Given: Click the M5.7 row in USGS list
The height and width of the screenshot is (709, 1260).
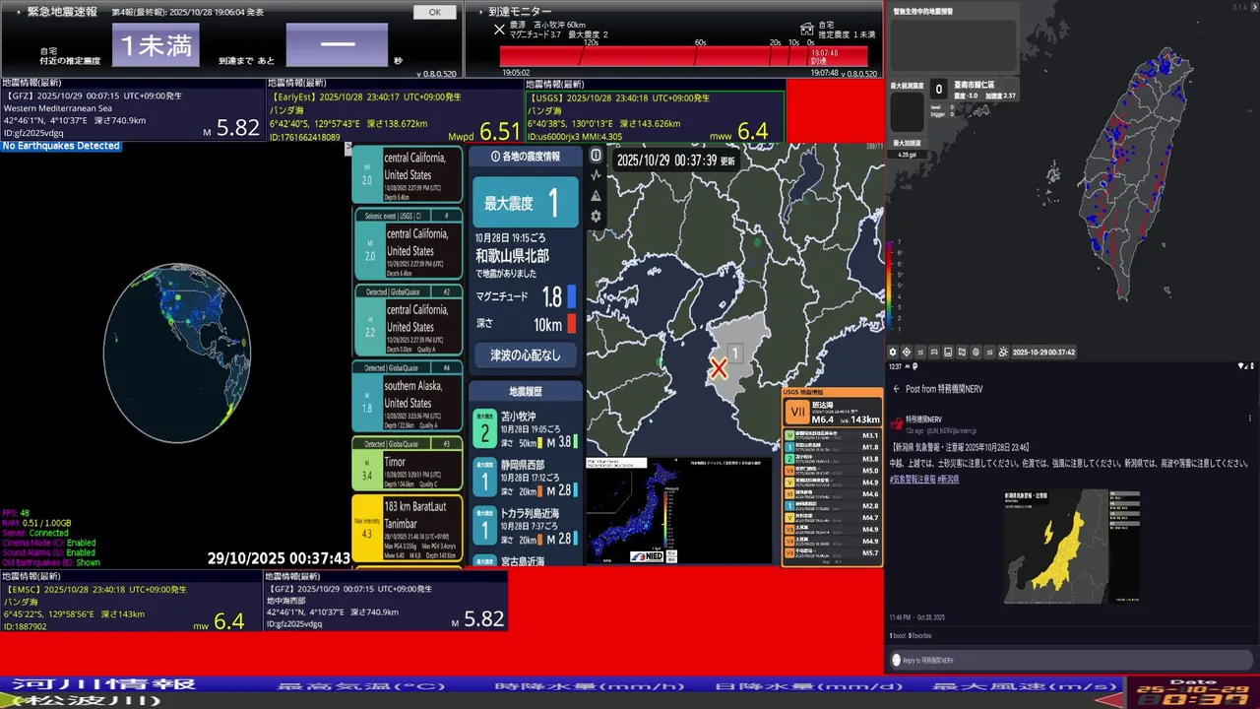Looking at the screenshot, I should click(832, 553).
